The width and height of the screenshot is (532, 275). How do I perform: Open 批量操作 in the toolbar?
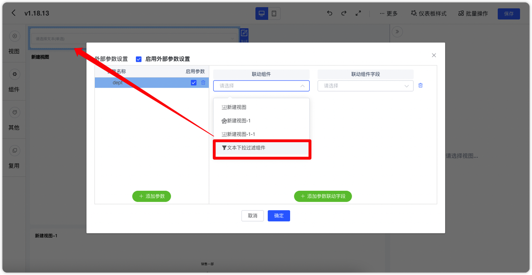click(473, 13)
